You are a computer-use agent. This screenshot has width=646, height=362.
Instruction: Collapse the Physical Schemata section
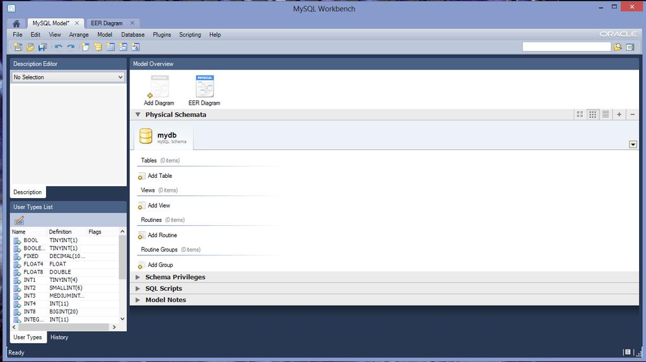click(x=138, y=115)
